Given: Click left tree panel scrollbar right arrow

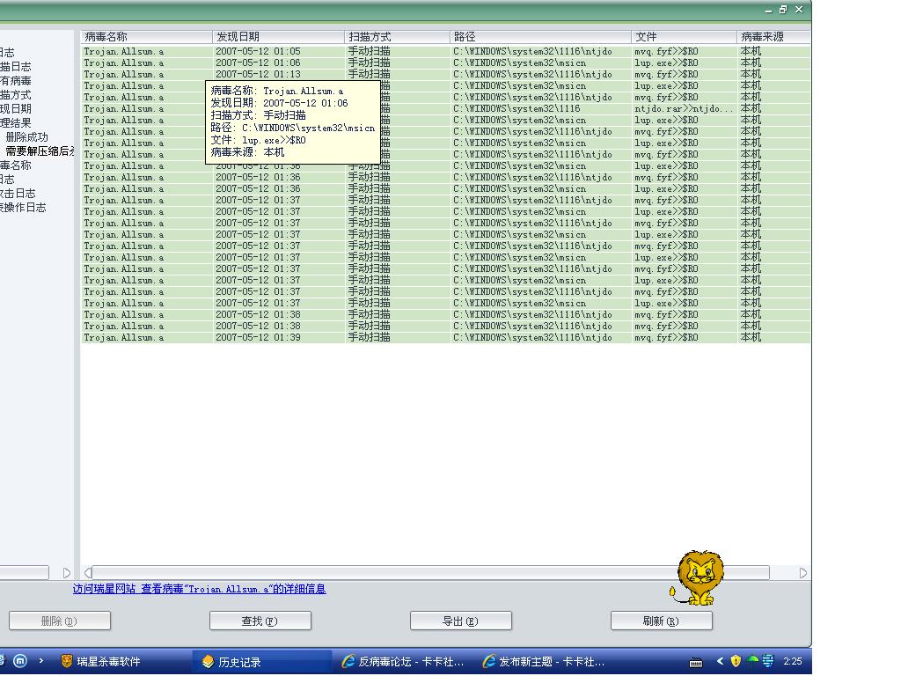Looking at the screenshot, I should (67, 572).
